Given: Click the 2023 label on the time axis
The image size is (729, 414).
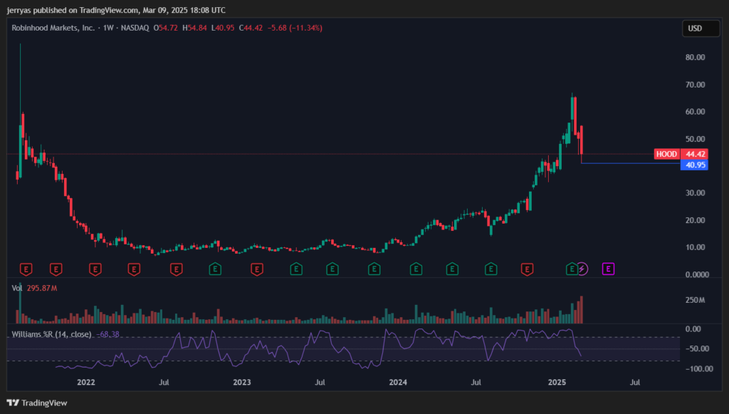Looking at the screenshot, I should (x=242, y=383).
